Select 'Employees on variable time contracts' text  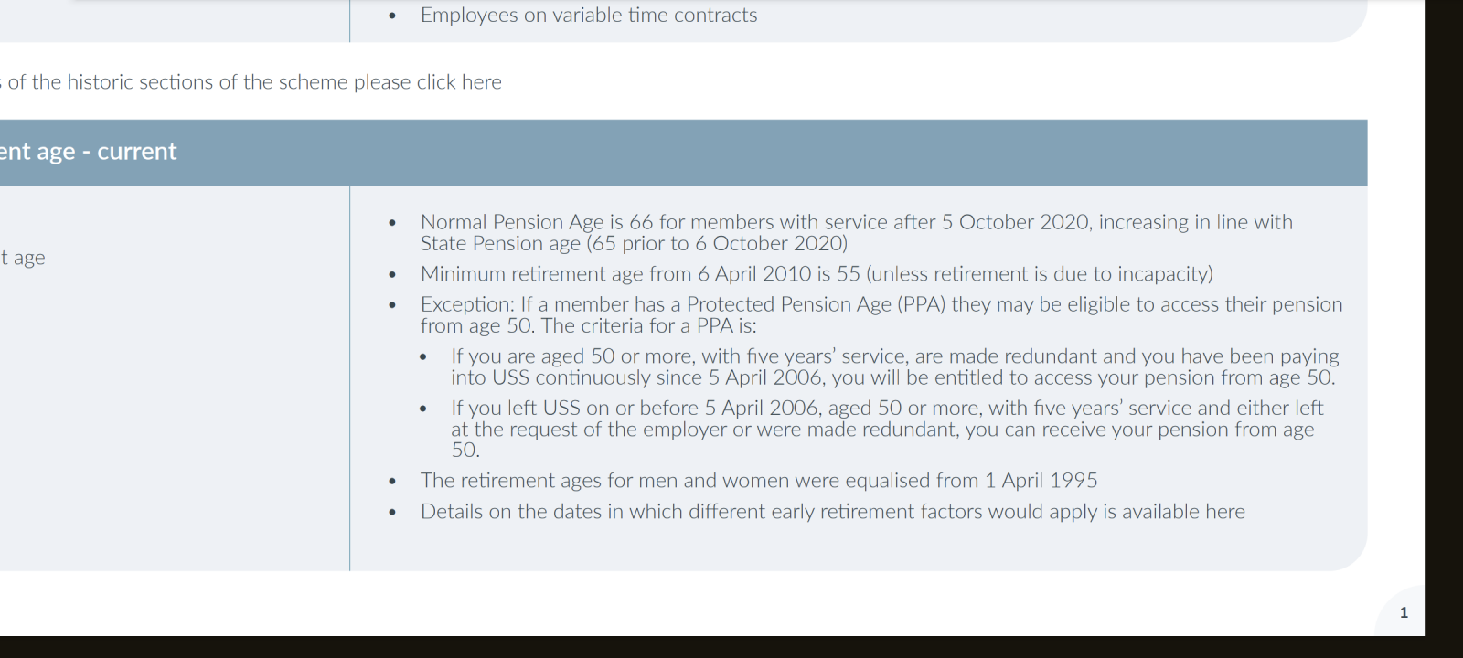(x=589, y=16)
